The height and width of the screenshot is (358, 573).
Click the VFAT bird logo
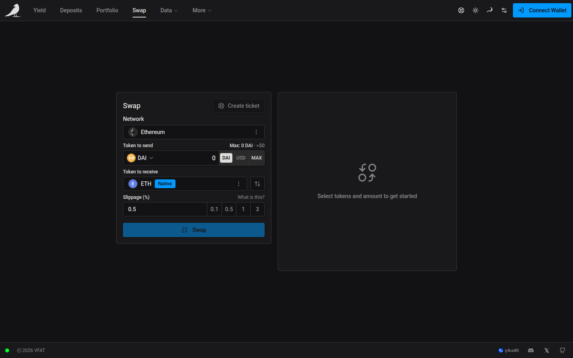click(13, 10)
